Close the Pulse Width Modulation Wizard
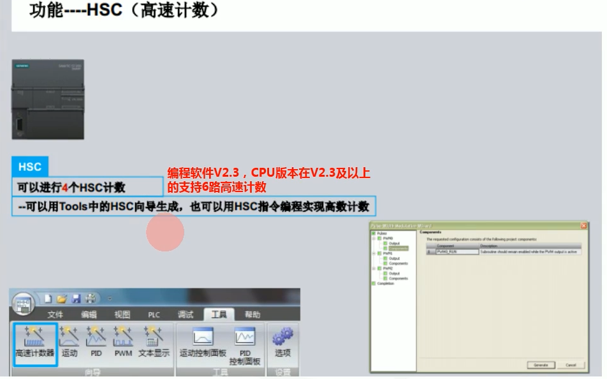This screenshot has width=607, height=379. coord(584,225)
